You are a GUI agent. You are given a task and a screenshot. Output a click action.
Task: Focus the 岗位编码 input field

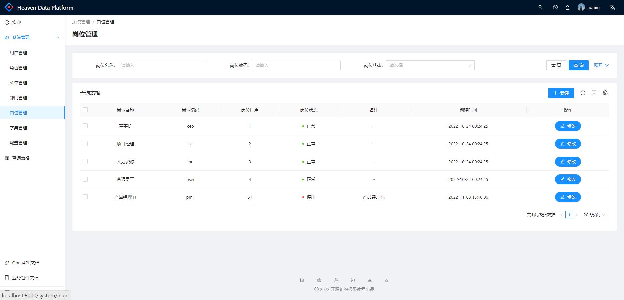296,65
